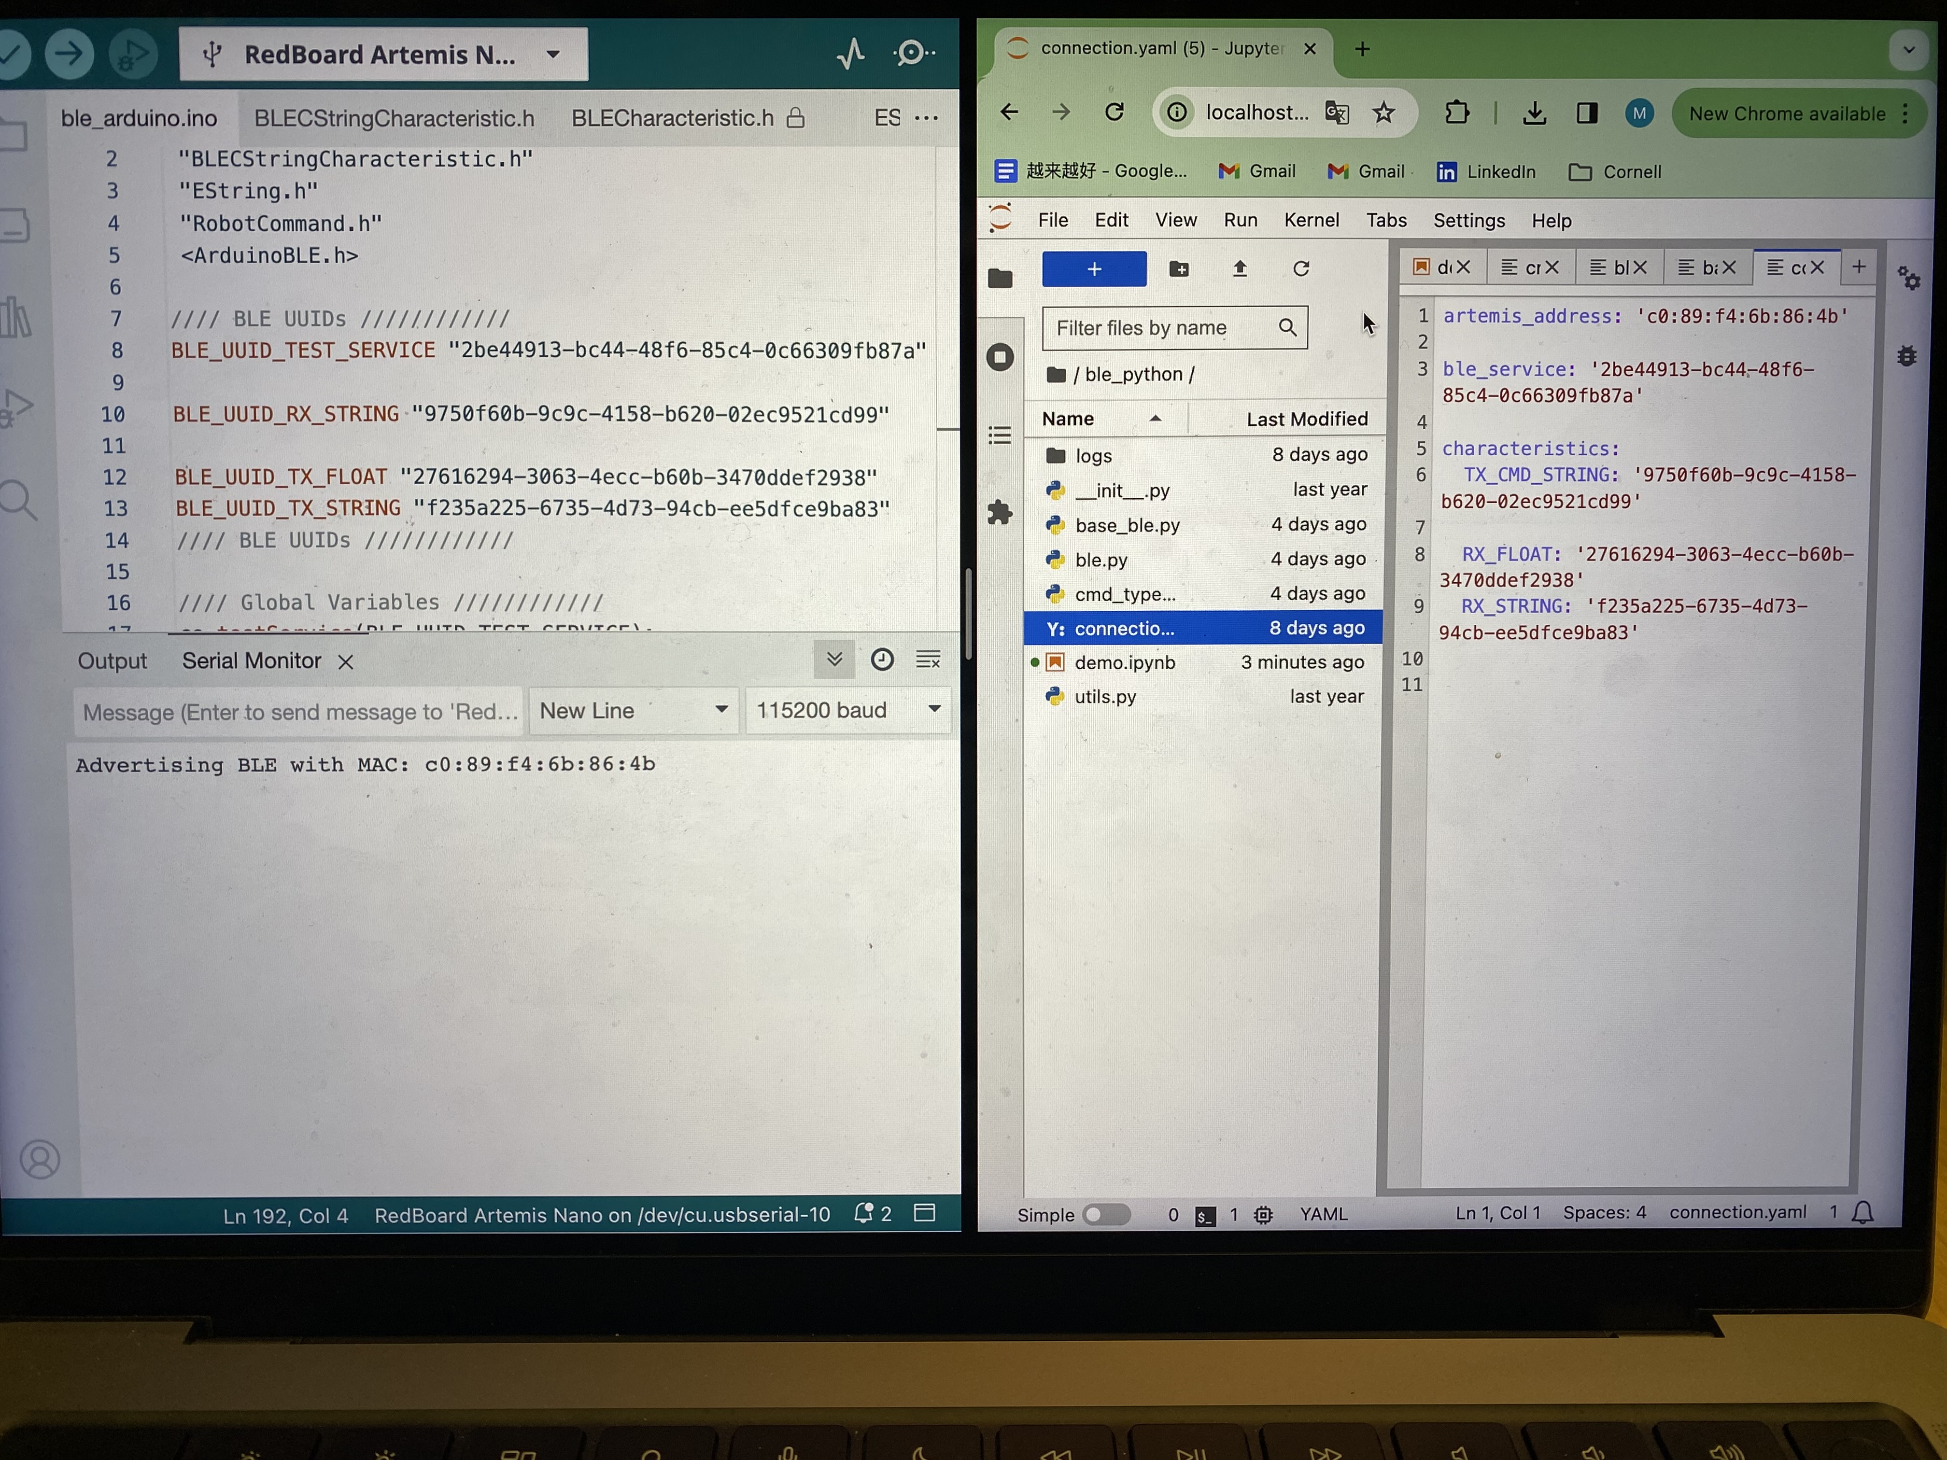
Task: Open base_ble.py in file browser
Action: point(1204,524)
